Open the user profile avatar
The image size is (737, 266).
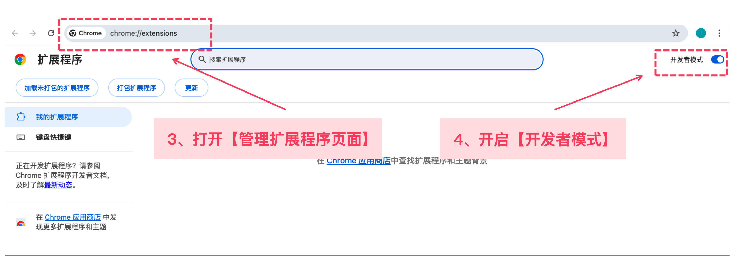point(701,33)
